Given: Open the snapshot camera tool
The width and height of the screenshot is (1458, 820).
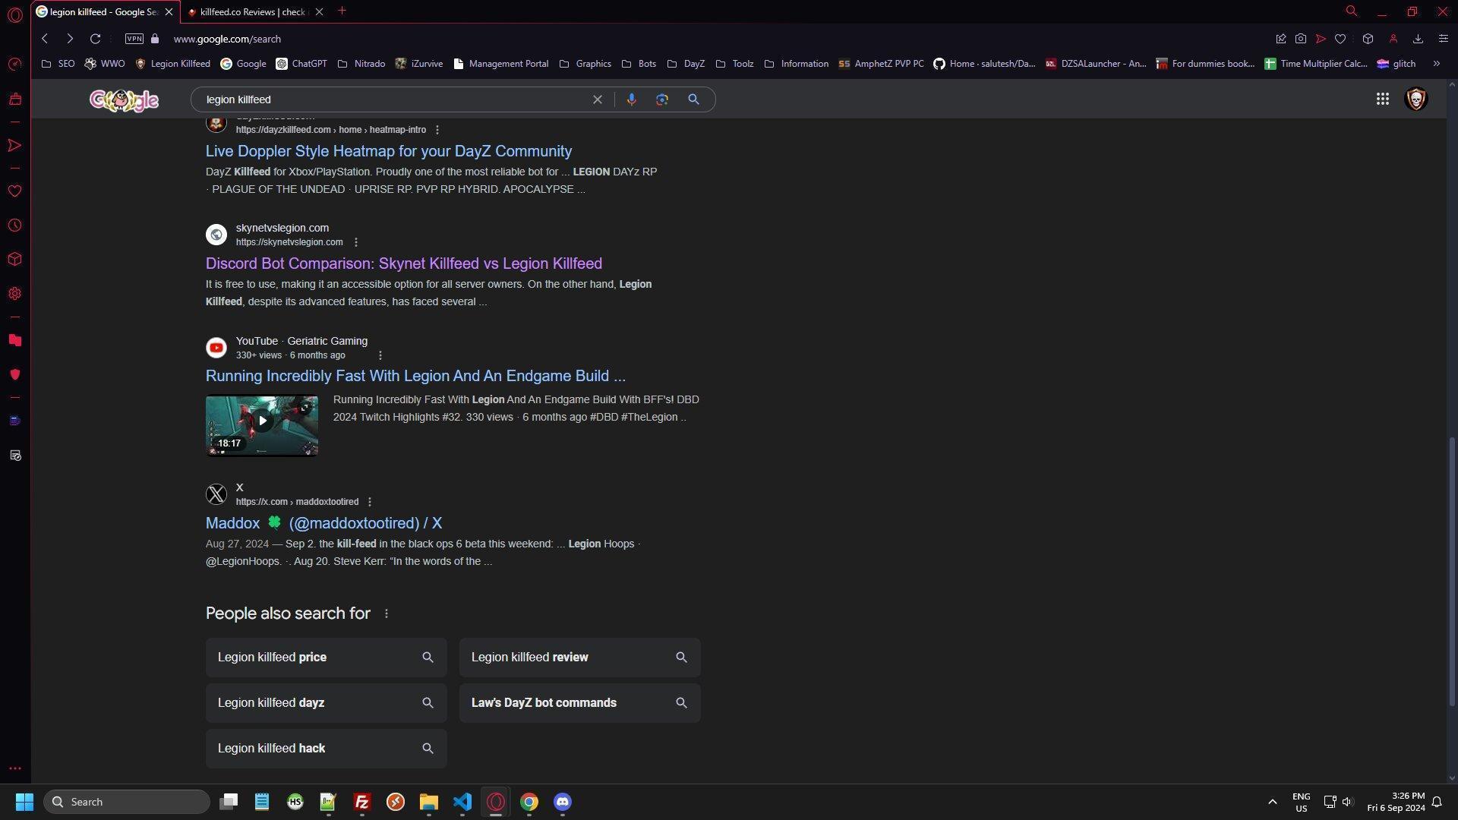Looking at the screenshot, I should point(1301,39).
